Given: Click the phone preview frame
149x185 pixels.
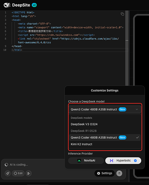Looking at the screenshot, I should tap(141, 96).
